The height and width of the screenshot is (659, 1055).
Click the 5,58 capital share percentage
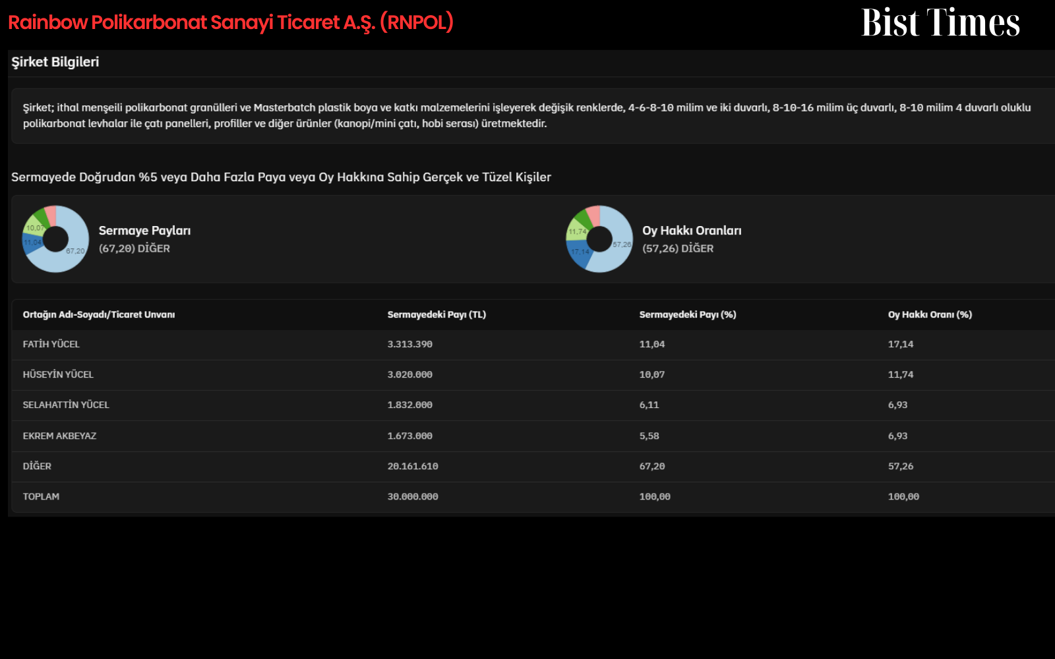pos(649,436)
